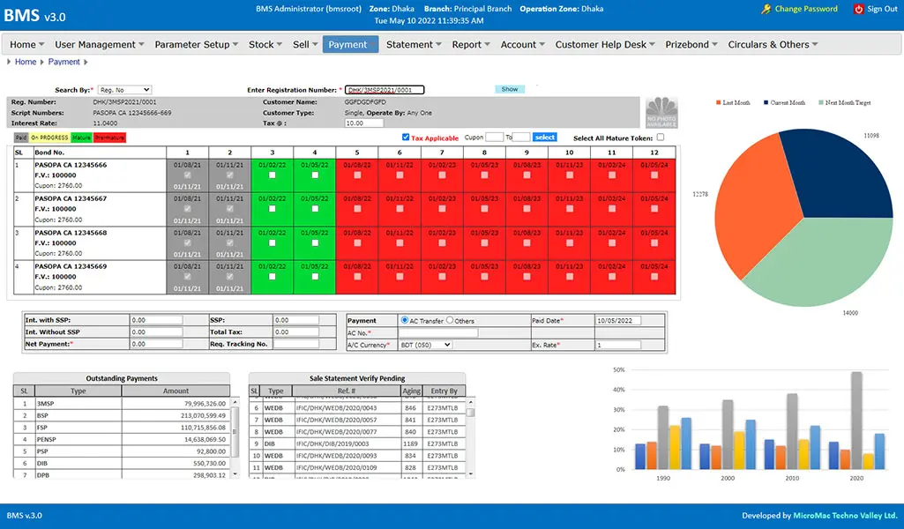Click the Sign Out power icon

point(857,10)
